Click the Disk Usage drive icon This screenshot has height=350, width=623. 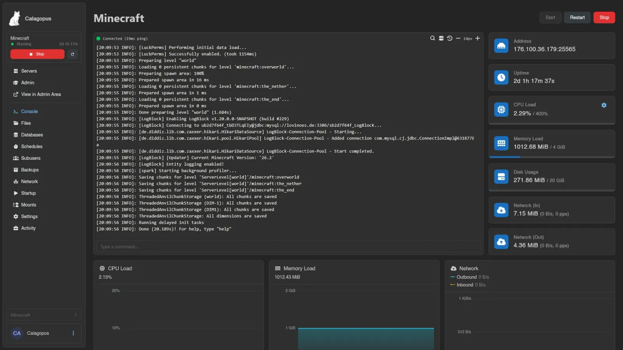click(501, 177)
